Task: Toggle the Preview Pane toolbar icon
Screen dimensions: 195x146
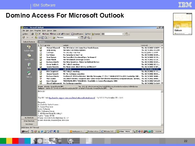Action: click(43, 38)
